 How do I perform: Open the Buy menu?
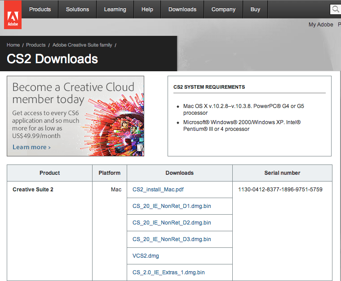255,9
